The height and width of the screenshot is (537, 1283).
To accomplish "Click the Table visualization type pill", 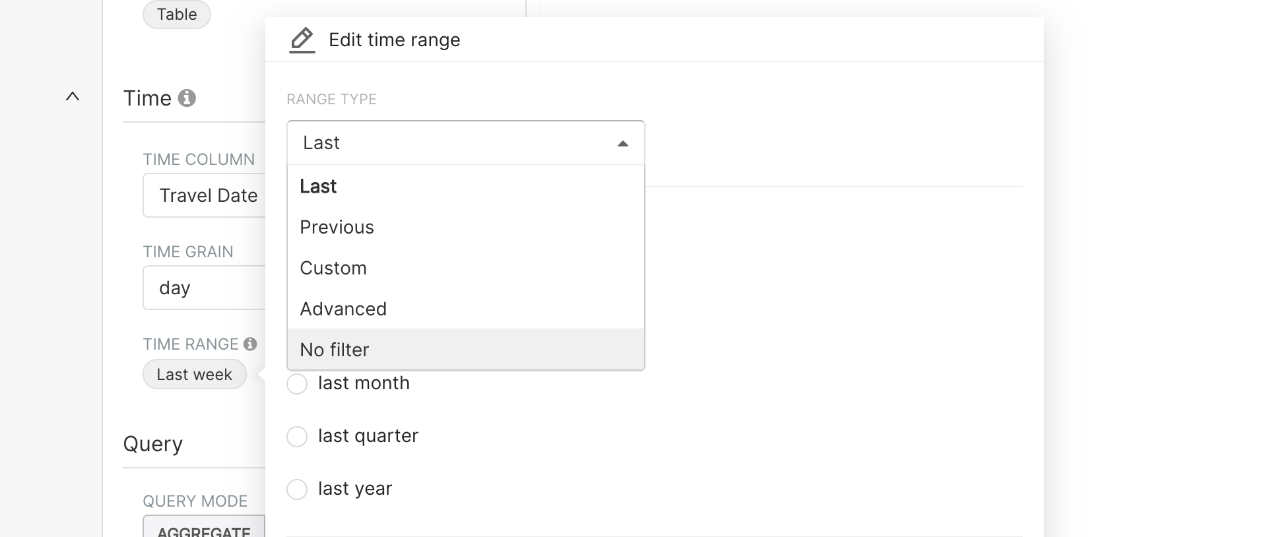I will click(x=177, y=15).
